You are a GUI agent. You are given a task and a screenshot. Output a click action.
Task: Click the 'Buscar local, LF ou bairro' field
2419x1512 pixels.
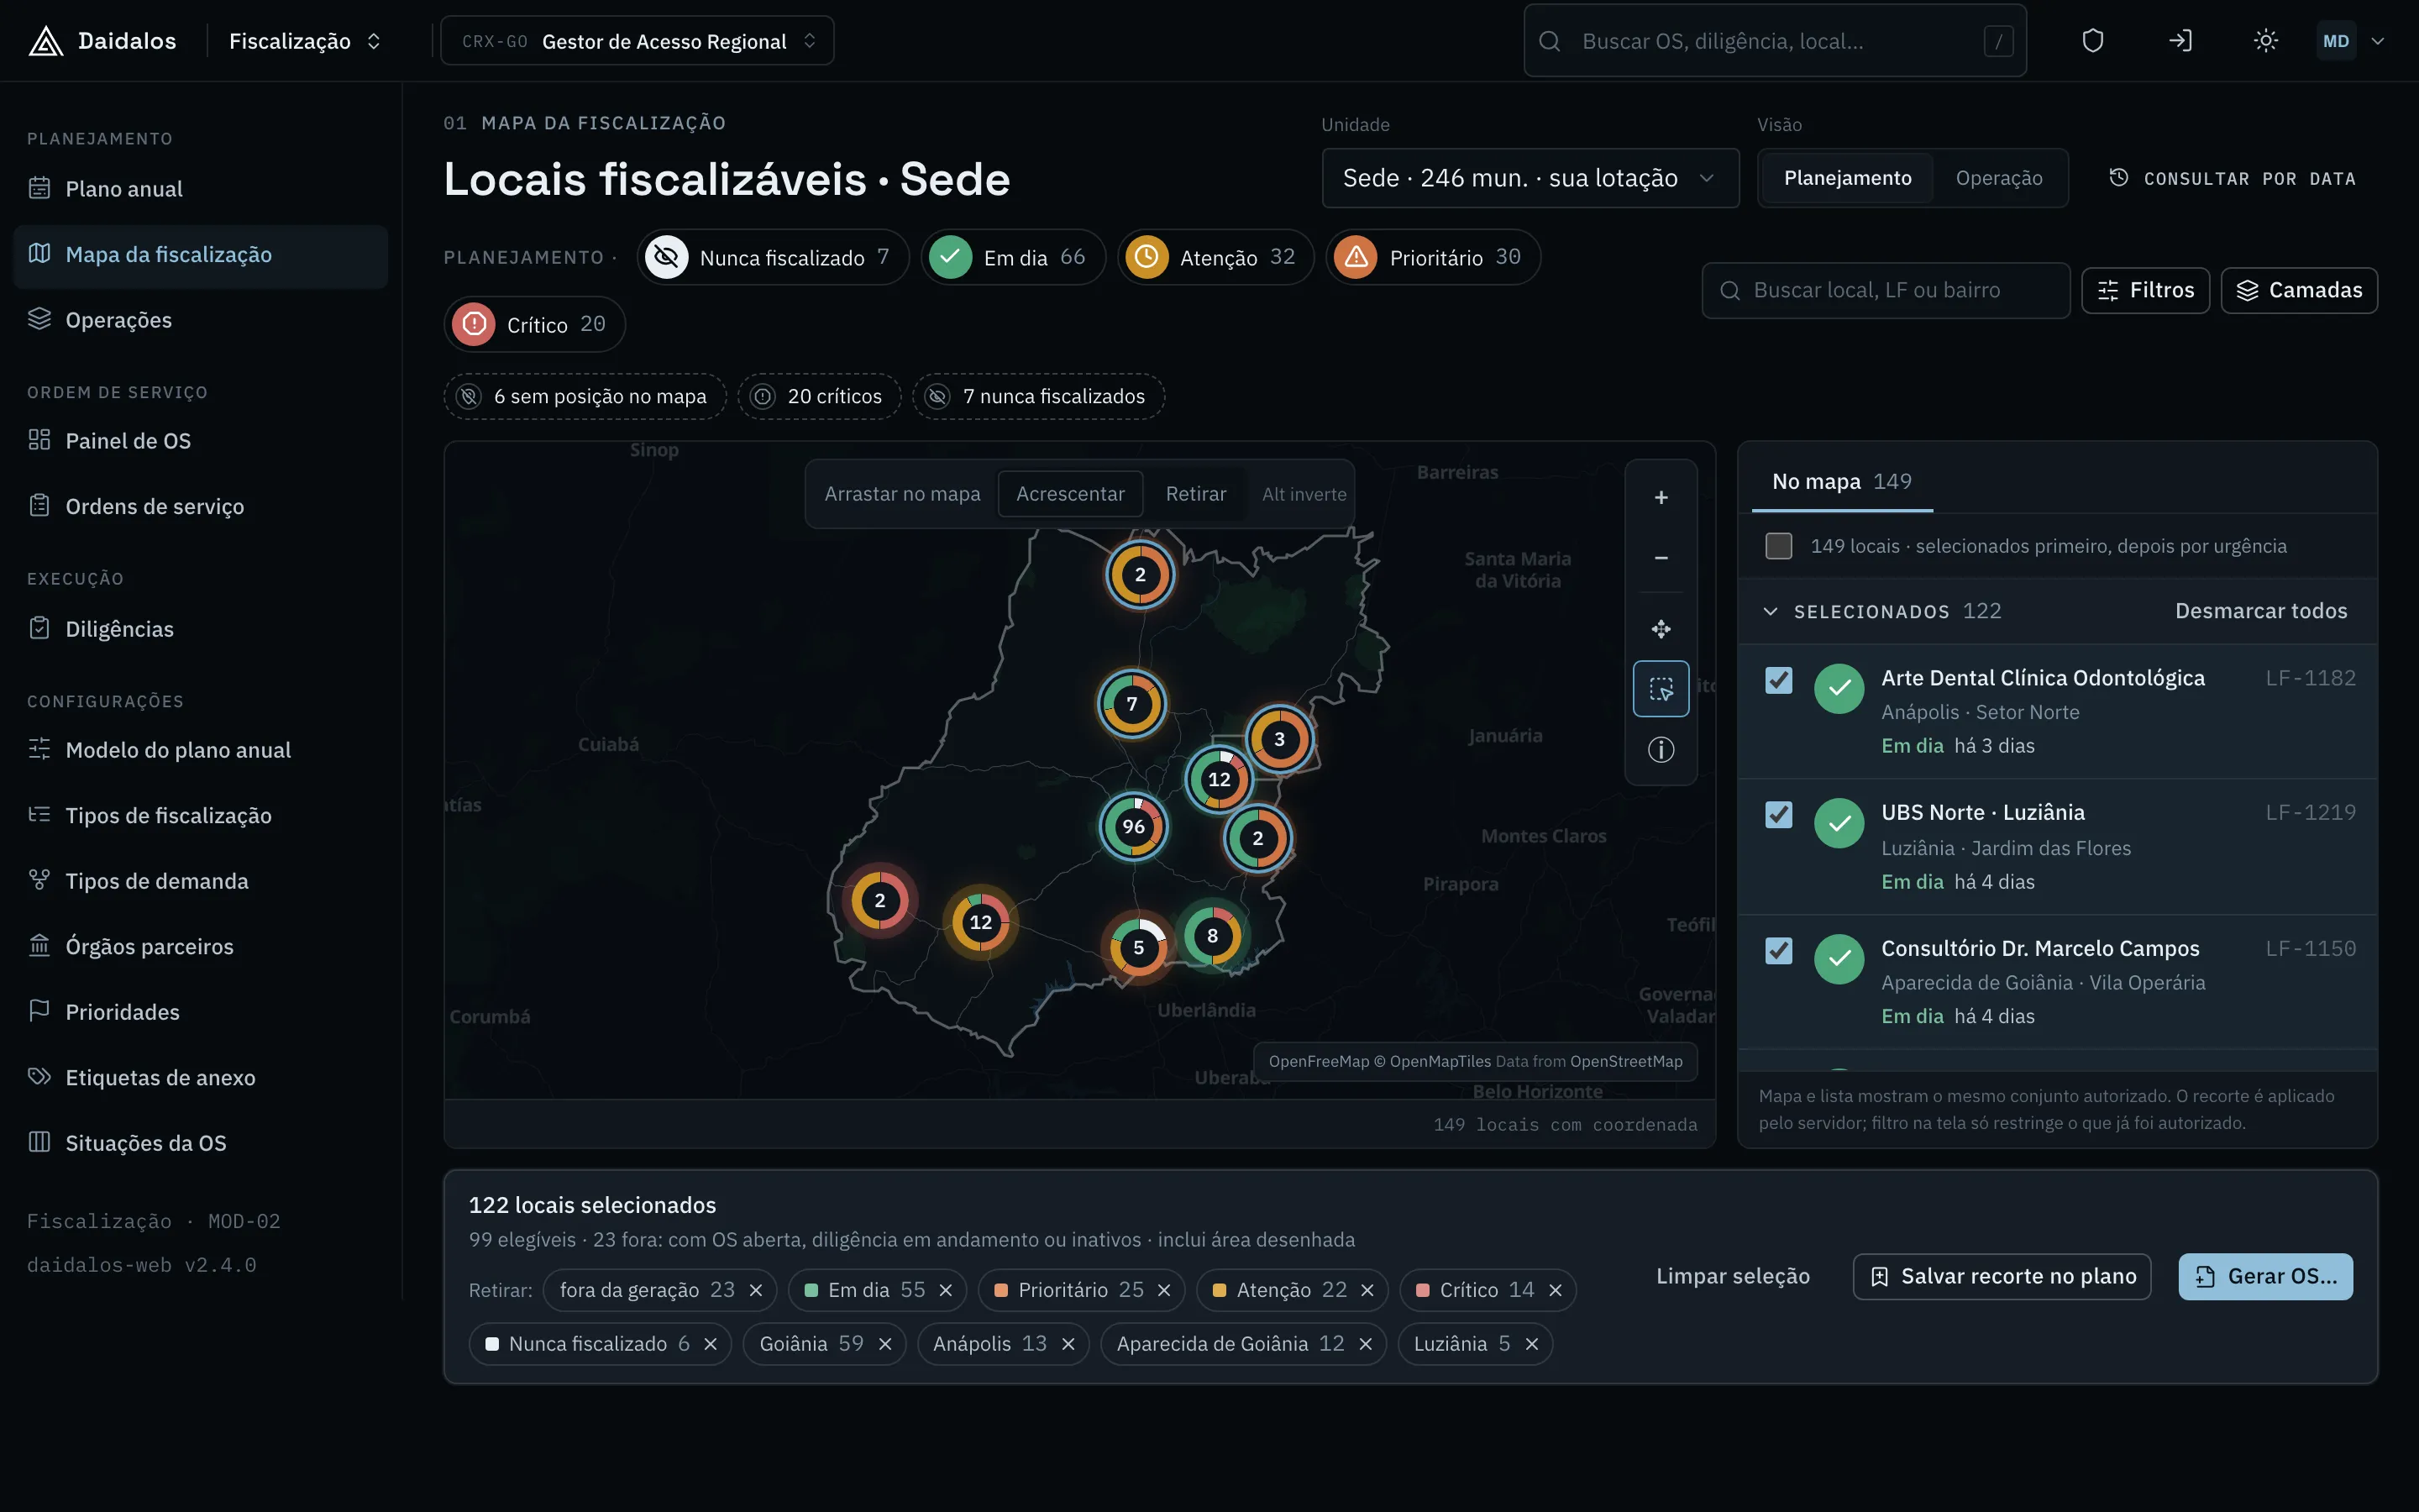pos(1885,290)
